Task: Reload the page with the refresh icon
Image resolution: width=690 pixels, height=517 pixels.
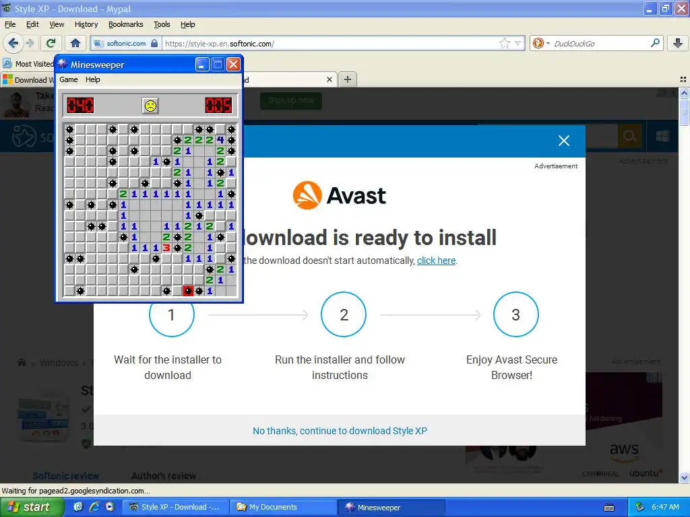Action: (x=51, y=43)
